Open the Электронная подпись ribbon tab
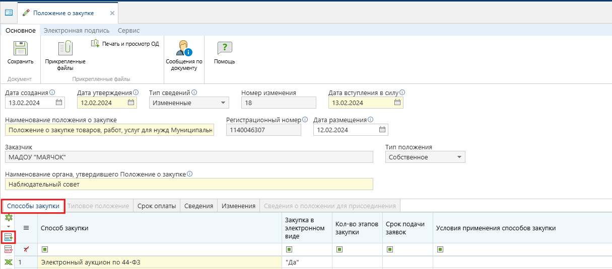The image size is (612, 269). [77, 31]
